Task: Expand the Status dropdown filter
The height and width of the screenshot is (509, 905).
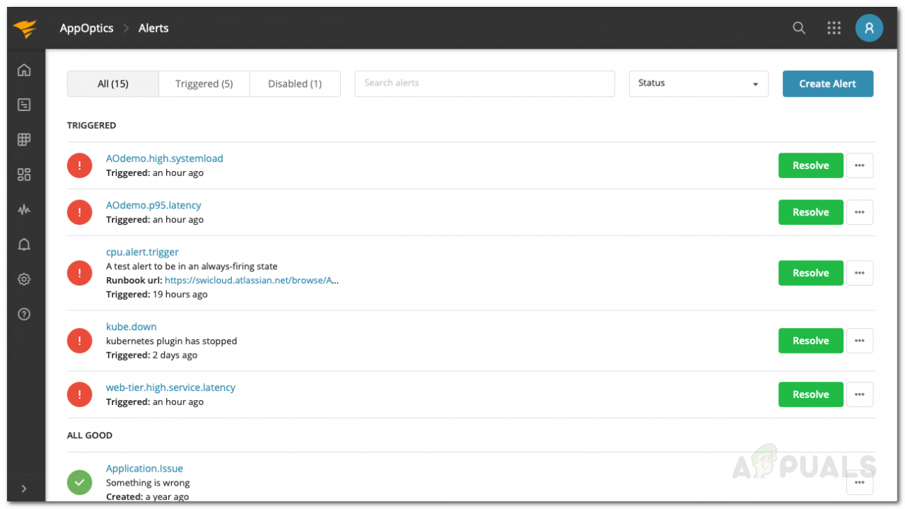Action: pyautogui.click(x=699, y=83)
